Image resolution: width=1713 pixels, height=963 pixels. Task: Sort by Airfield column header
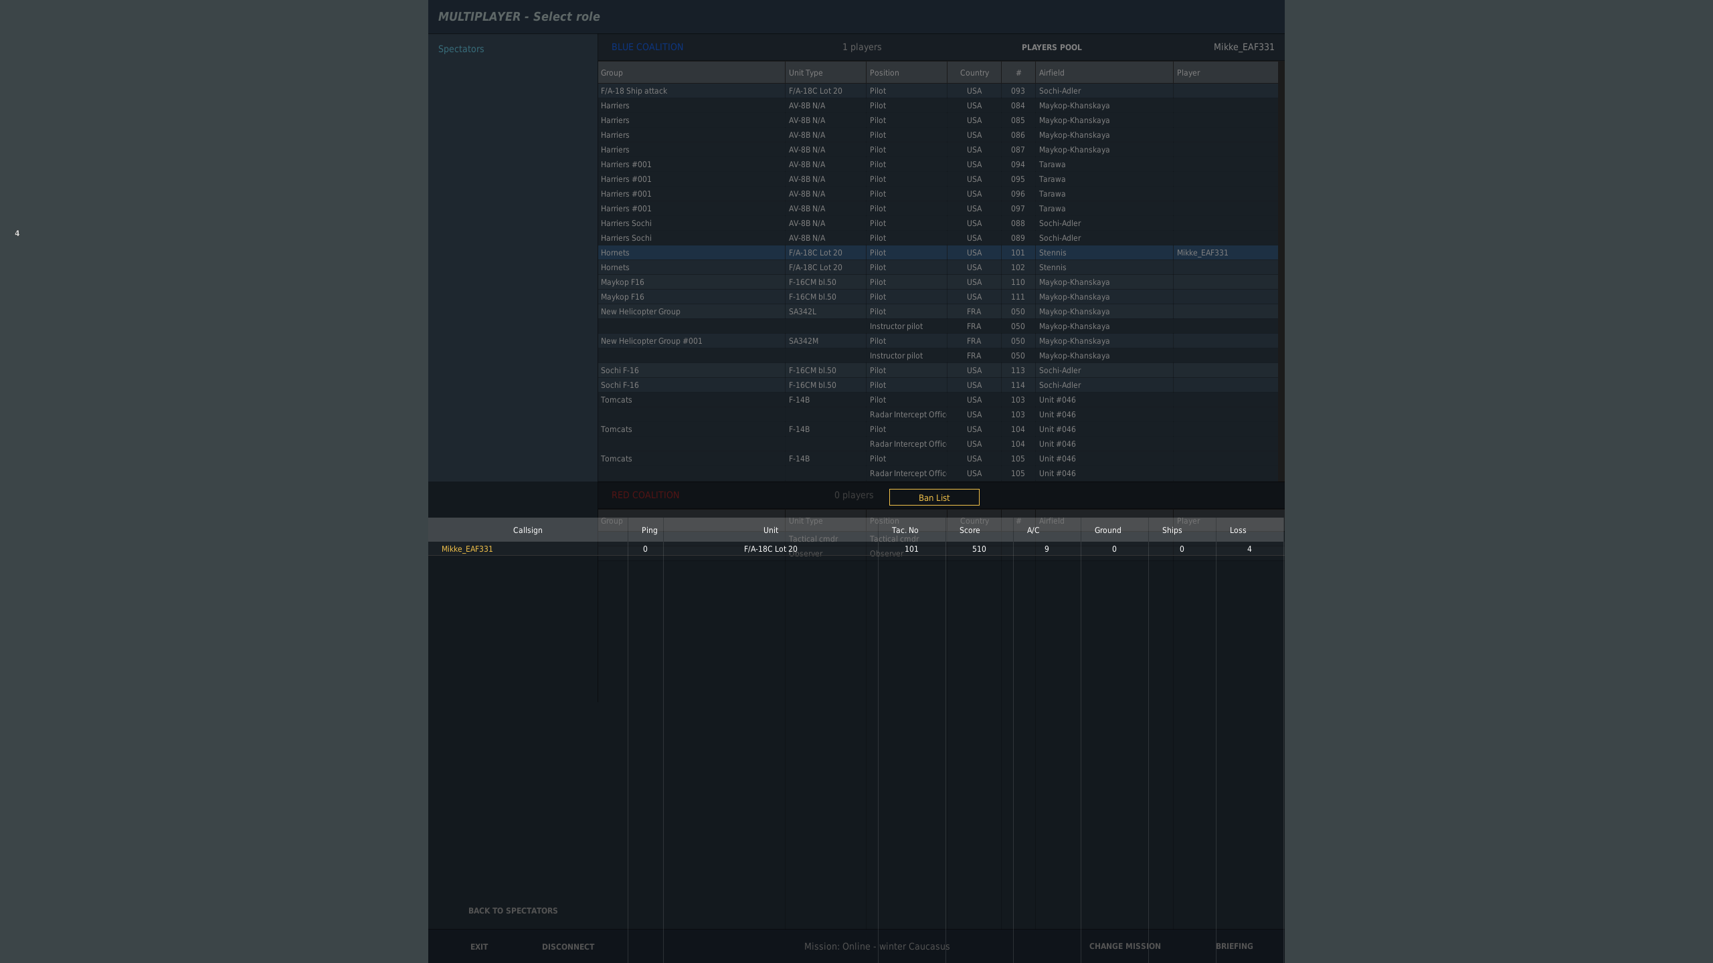coord(1104,73)
